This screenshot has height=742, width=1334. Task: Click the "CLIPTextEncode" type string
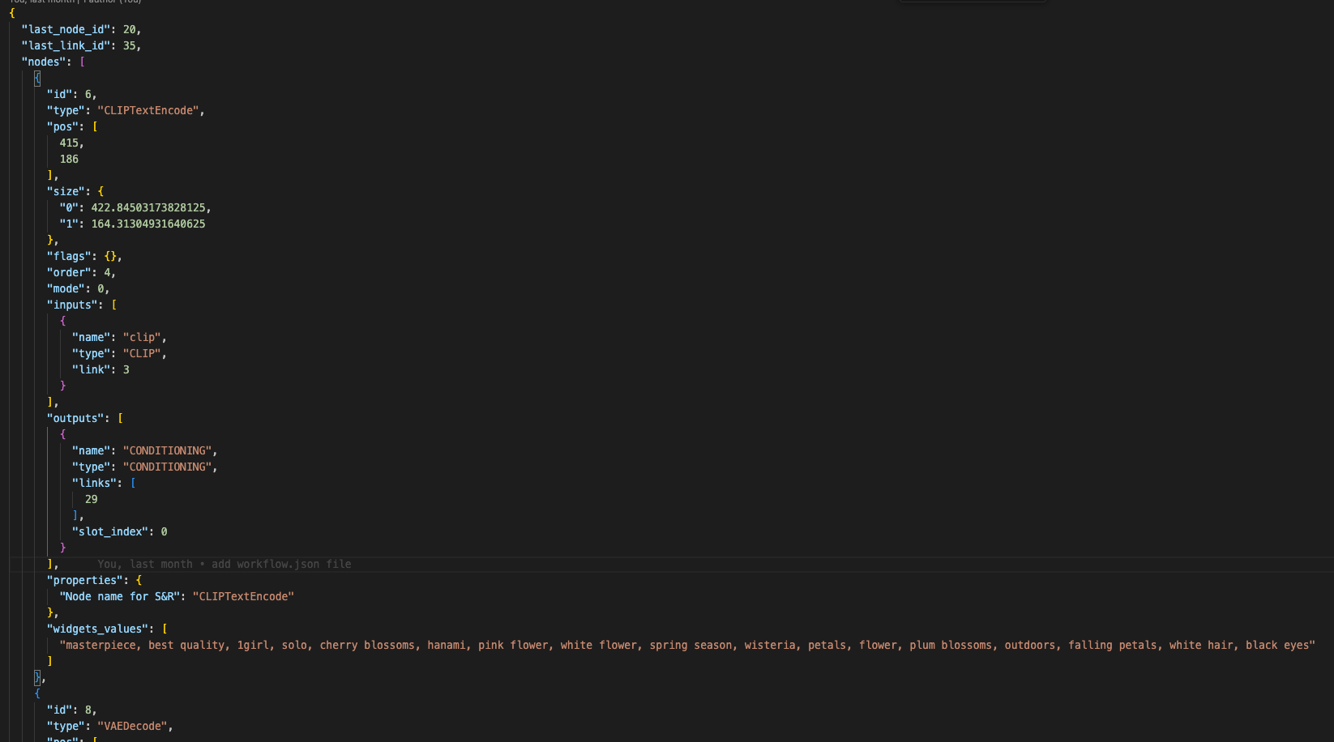(x=148, y=110)
